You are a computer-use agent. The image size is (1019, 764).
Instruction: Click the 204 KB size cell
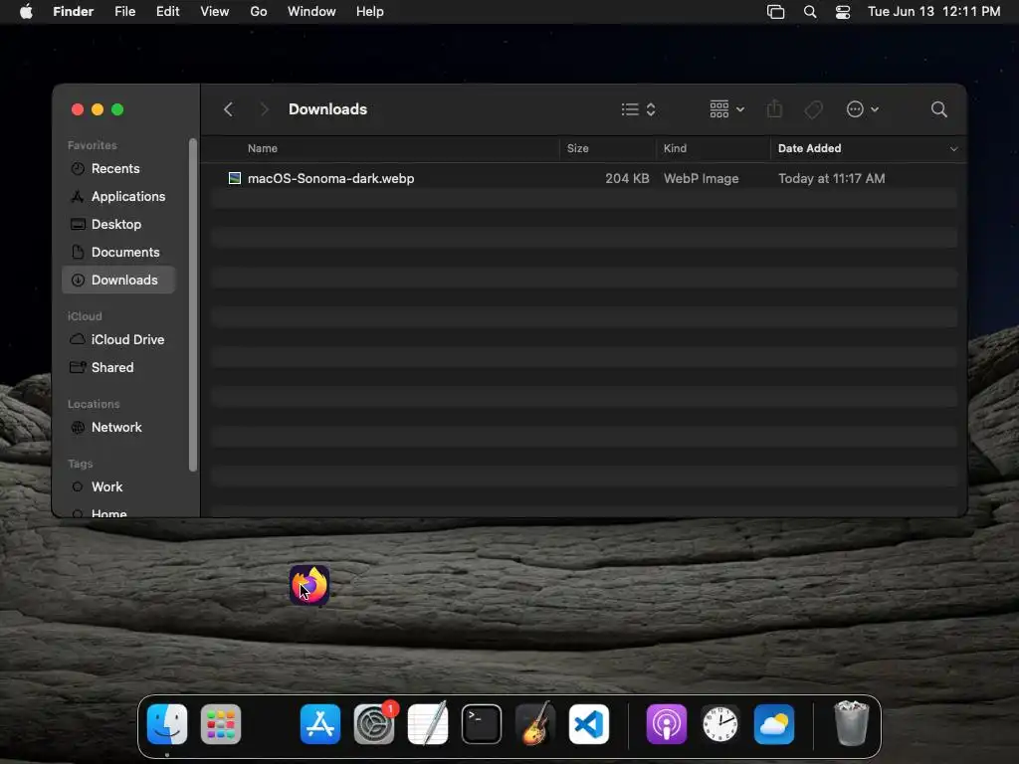pos(627,178)
